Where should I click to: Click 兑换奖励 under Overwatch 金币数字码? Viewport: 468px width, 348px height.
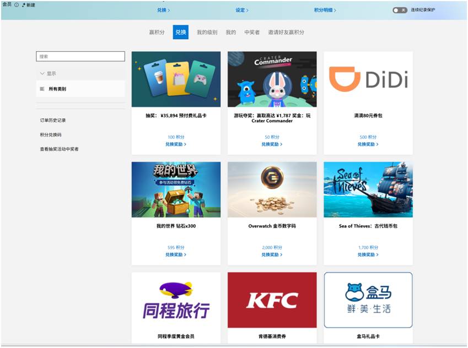click(272, 254)
